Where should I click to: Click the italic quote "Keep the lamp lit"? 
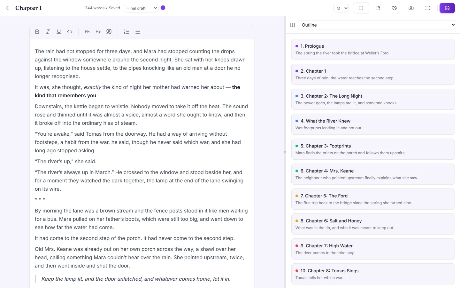tap(136, 279)
